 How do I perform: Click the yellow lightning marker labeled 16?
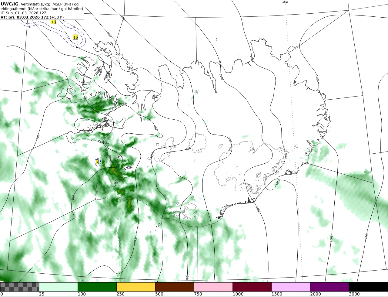(x=75, y=37)
